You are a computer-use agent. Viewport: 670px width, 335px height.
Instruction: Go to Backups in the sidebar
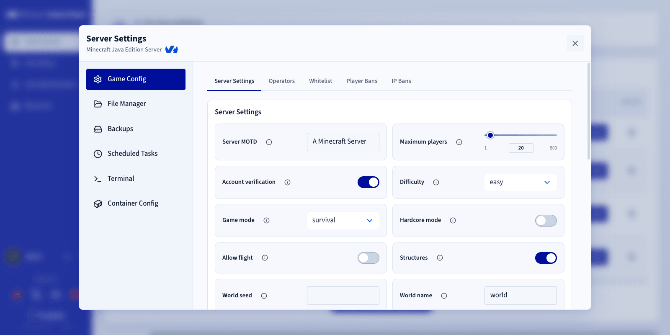click(x=136, y=129)
